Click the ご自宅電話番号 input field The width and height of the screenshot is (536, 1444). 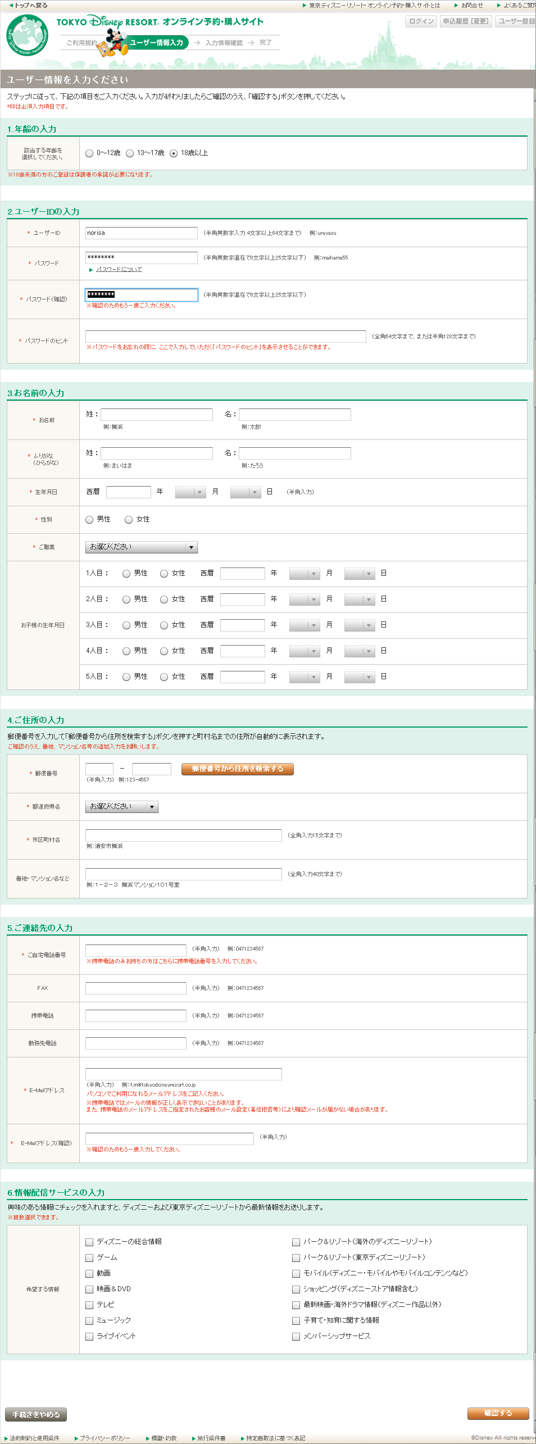(136, 950)
